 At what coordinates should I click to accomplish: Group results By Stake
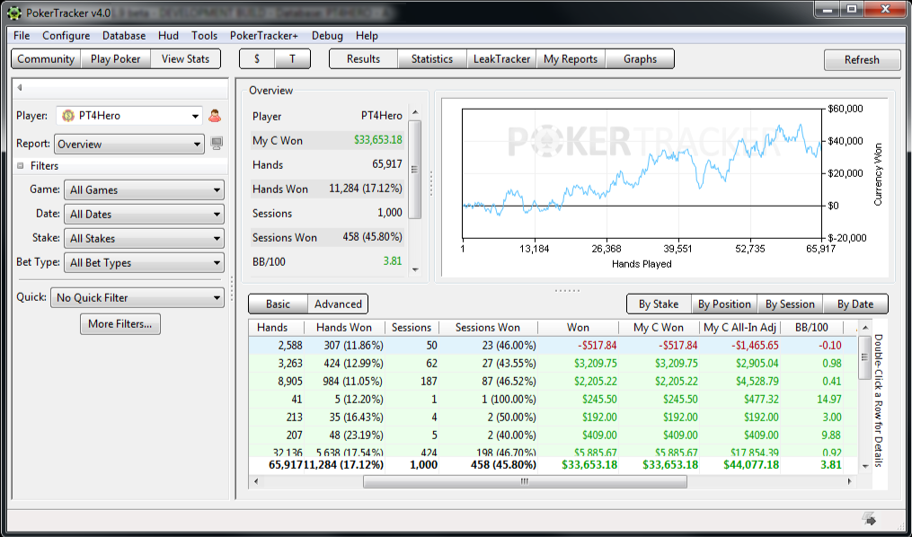point(659,304)
